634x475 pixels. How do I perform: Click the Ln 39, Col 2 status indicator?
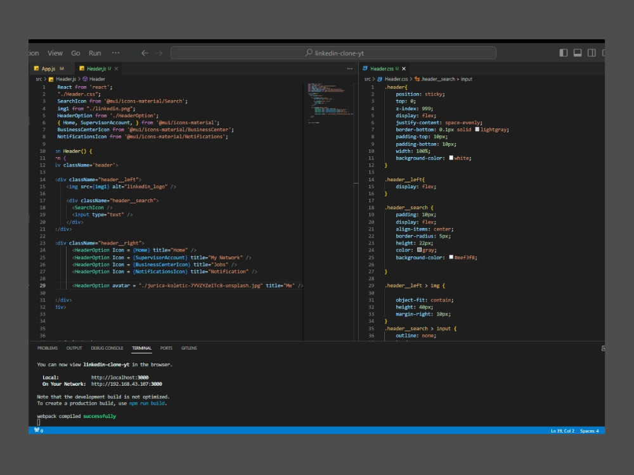(562, 431)
